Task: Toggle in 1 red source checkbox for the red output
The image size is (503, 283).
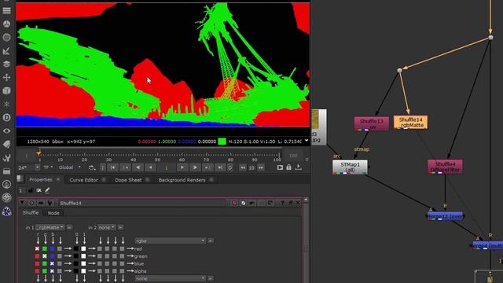Action: tap(37, 248)
